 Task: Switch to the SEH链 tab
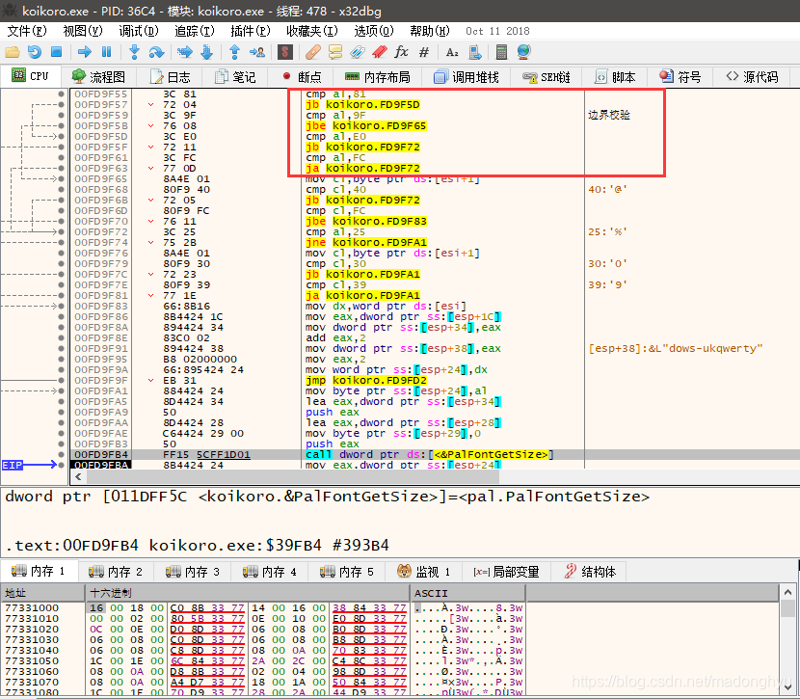tap(547, 77)
